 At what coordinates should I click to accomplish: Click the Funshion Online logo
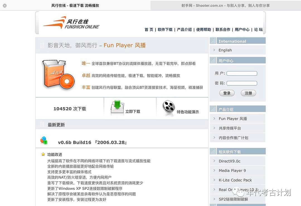click(x=71, y=23)
